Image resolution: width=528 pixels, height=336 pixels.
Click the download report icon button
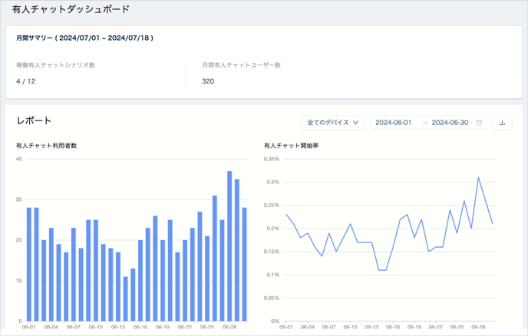coord(502,123)
